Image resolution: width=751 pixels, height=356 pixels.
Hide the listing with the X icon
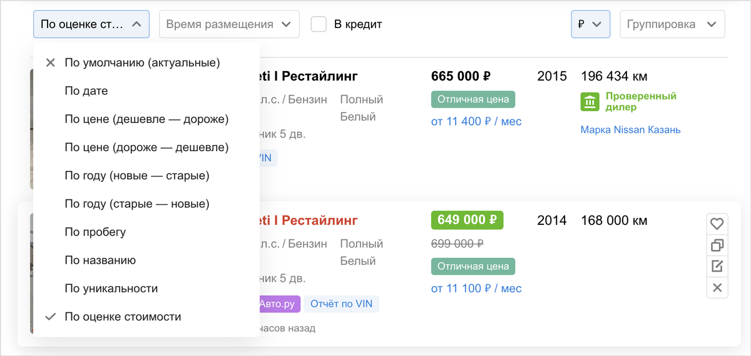click(717, 288)
